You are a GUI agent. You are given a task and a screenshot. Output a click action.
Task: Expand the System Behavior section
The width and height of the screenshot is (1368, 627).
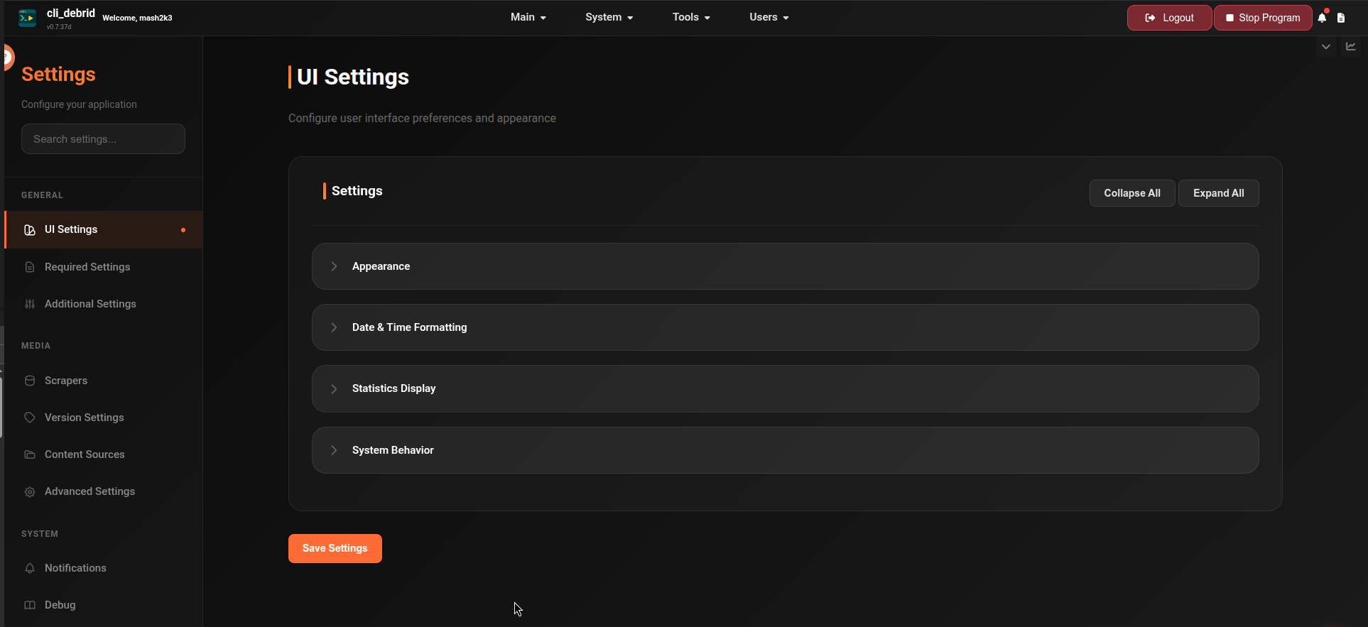[785, 450]
